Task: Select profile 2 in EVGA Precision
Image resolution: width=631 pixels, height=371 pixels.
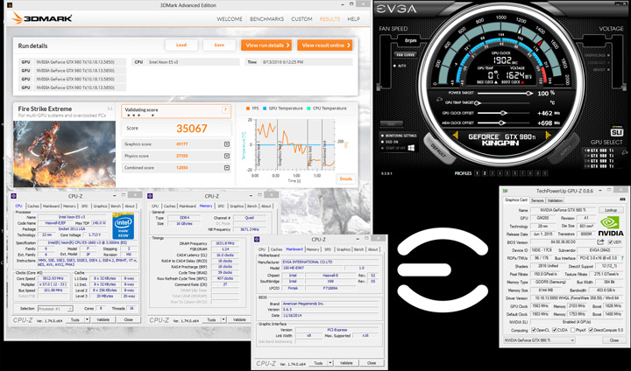Action: tap(485, 173)
